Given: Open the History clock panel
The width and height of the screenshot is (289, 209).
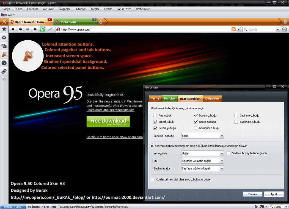Looking at the screenshot, I should coord(4,63).
